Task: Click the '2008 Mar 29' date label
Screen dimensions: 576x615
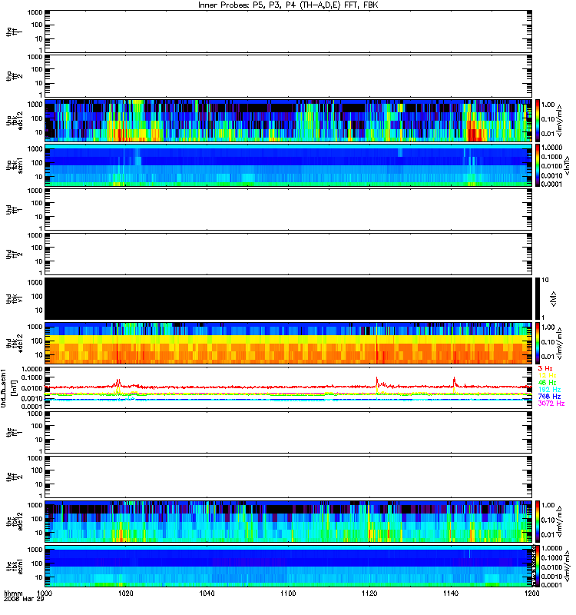Action: [24, 600]
